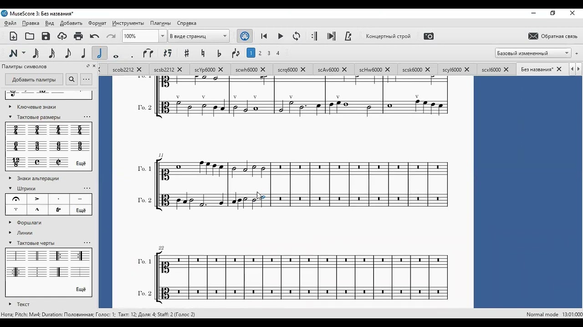Apply a flat accidental
The height and width of the screenshot is (327, 583).
(219, 53)
